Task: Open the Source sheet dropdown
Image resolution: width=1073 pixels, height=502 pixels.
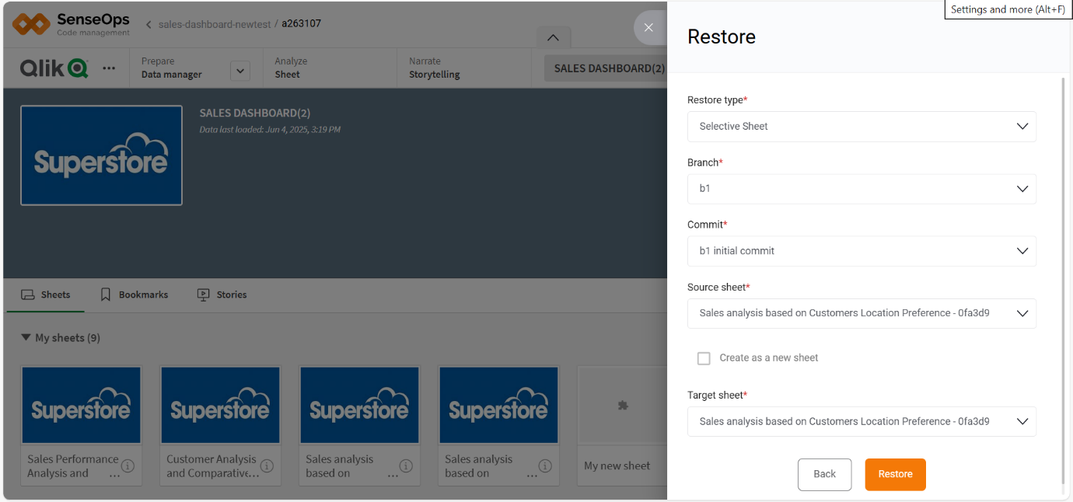Action: (862, 313)
